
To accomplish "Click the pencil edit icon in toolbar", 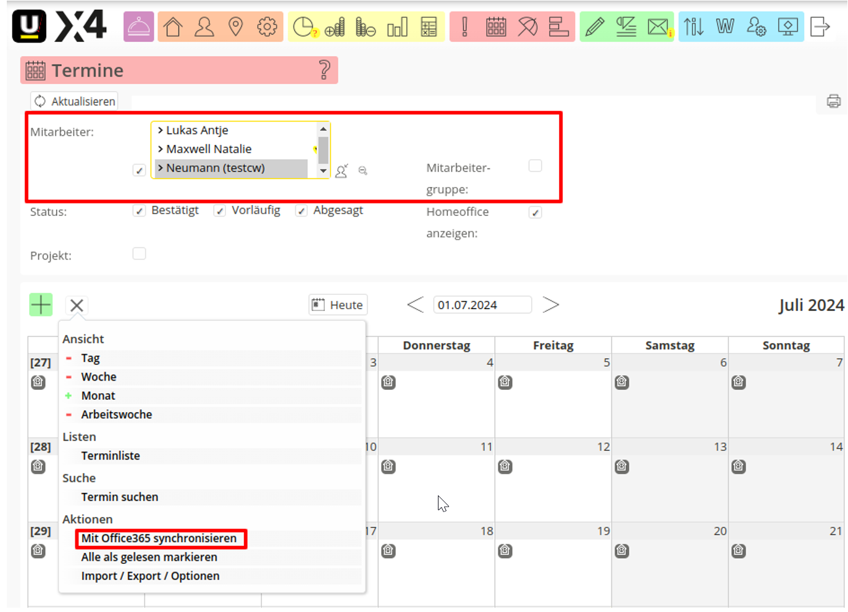I will (594, 27).
